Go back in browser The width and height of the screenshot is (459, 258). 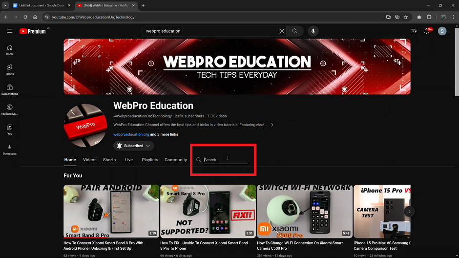[x=6, y=17]
